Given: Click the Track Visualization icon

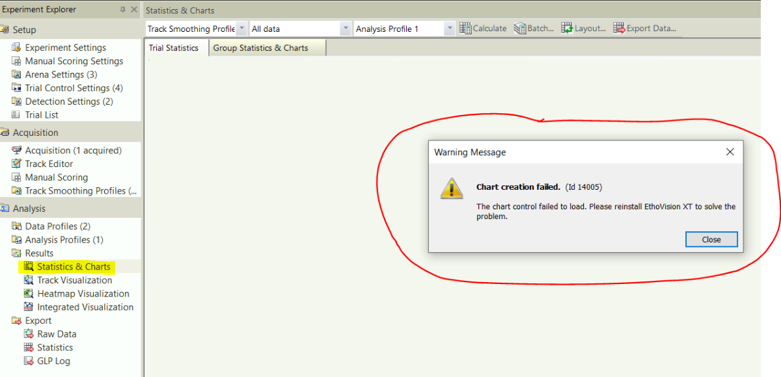Looking at the screenshot, I should pyautogui.click(x=28, y=280).
